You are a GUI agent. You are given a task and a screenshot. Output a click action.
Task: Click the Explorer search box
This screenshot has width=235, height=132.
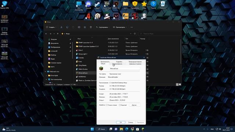click(159, 34)
